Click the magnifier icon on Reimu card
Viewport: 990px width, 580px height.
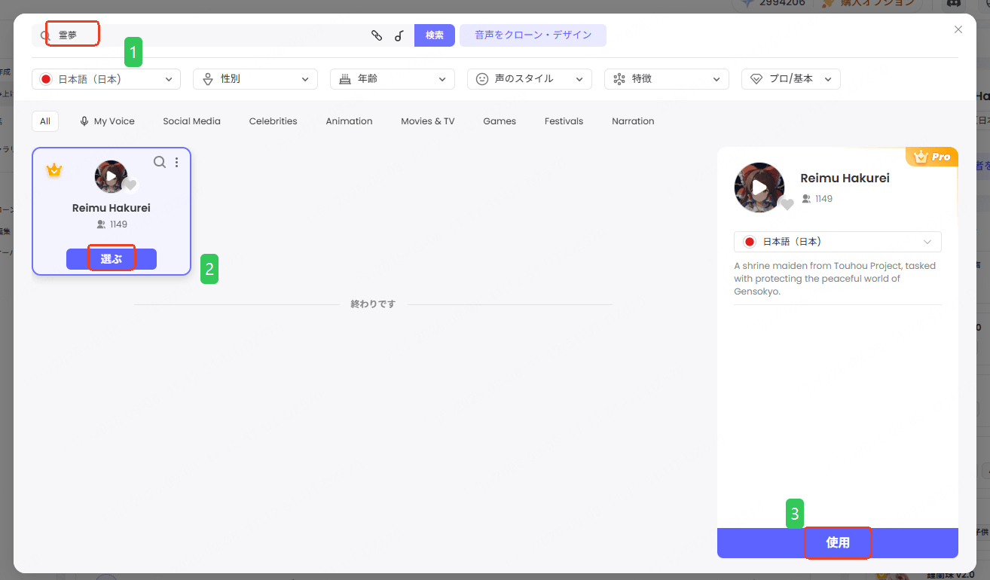[x=160, y=162]
